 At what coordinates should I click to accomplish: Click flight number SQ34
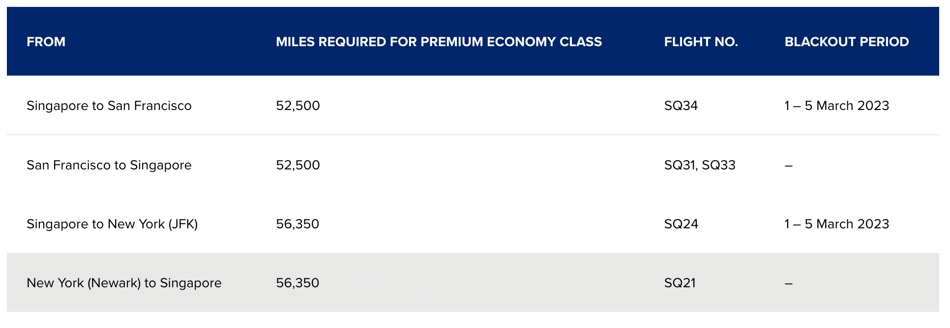coord(681,106)
